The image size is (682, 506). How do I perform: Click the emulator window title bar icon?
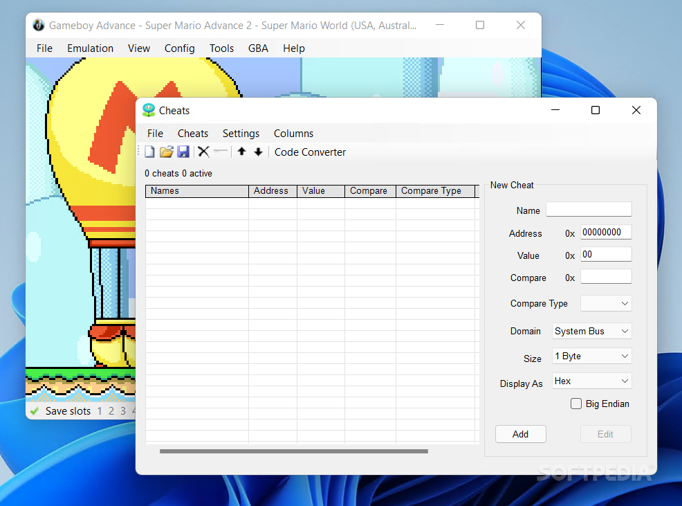tap(39, 25)
